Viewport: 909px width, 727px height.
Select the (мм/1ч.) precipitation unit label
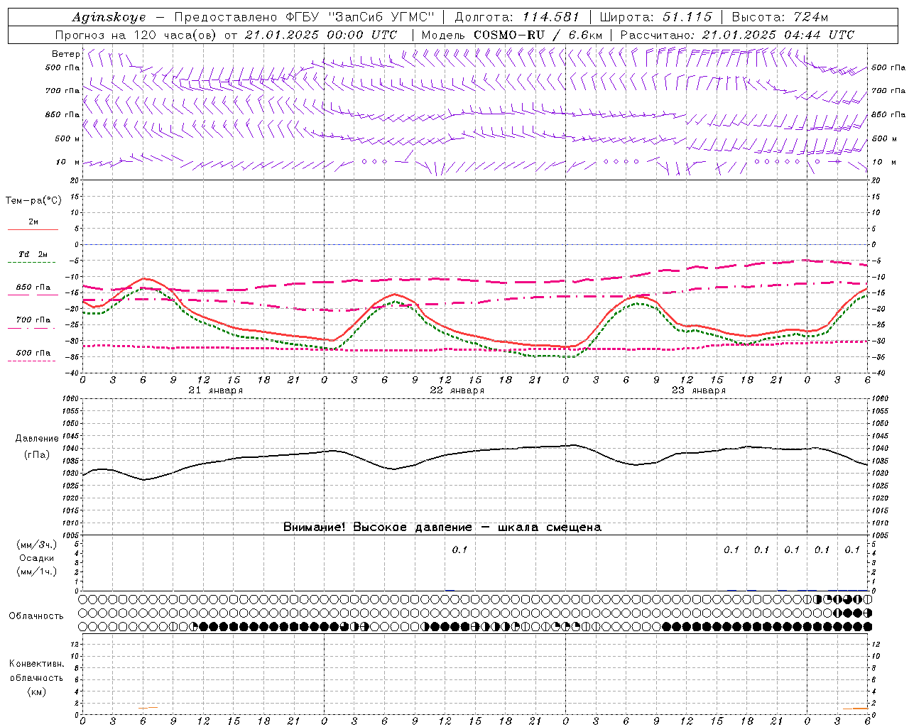(x=37, y=572)
